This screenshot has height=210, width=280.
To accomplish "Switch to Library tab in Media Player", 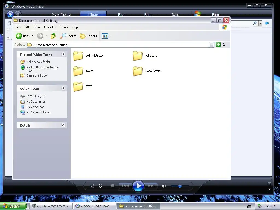I will pos(93,14).
